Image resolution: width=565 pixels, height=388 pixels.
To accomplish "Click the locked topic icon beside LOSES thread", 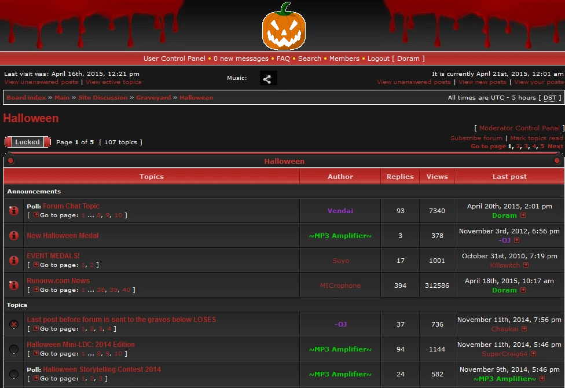I will click(x=13, y=324).
